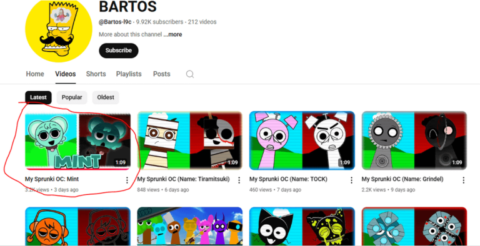Switch to the Home tab
The width and height of the screenshot is (480, 246).
pos(35,74)
